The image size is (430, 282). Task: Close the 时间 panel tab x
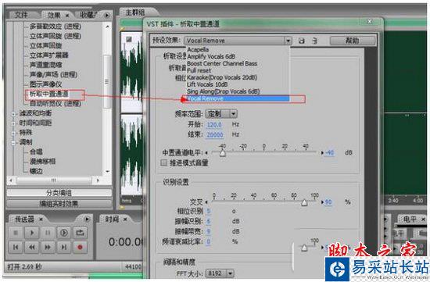(x=125, y=220)
